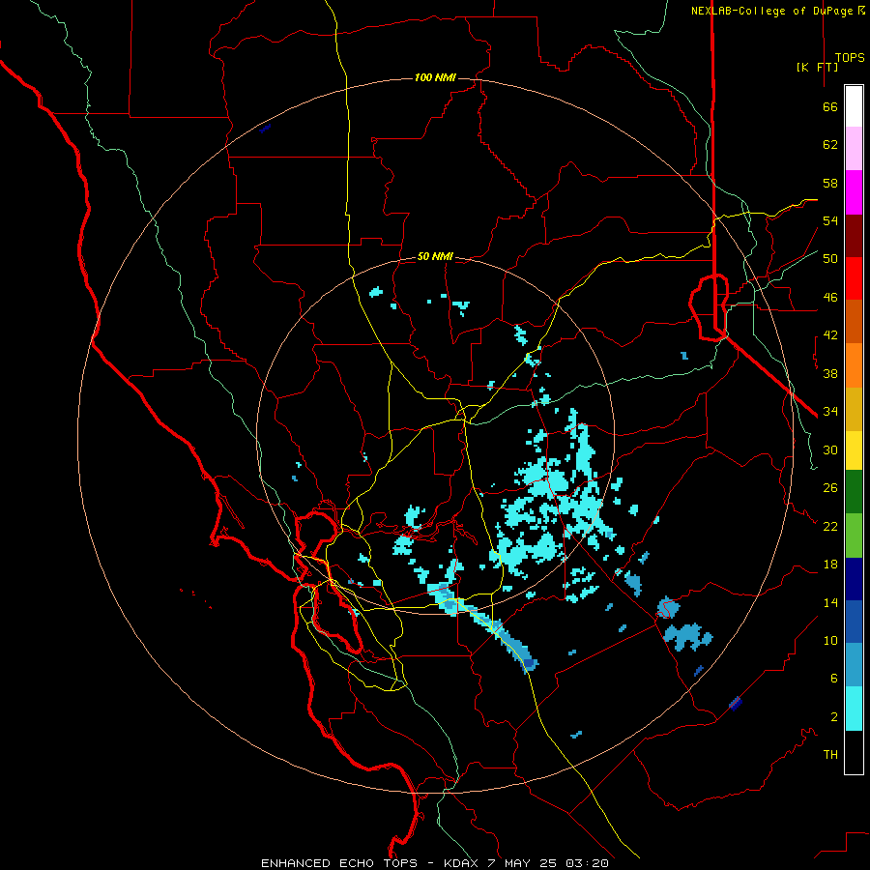Click the bright red legend swatch
Viewport: 870px width, 870px height.
coord(854,278)
